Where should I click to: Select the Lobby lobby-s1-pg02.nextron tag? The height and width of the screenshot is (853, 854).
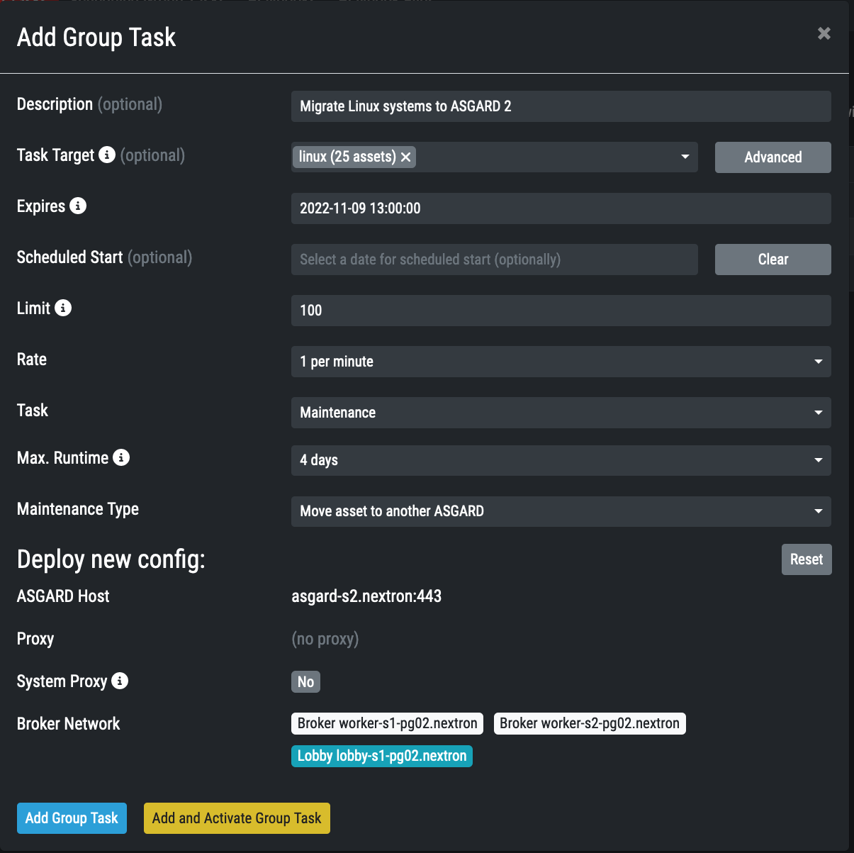[x=381, y=756]
